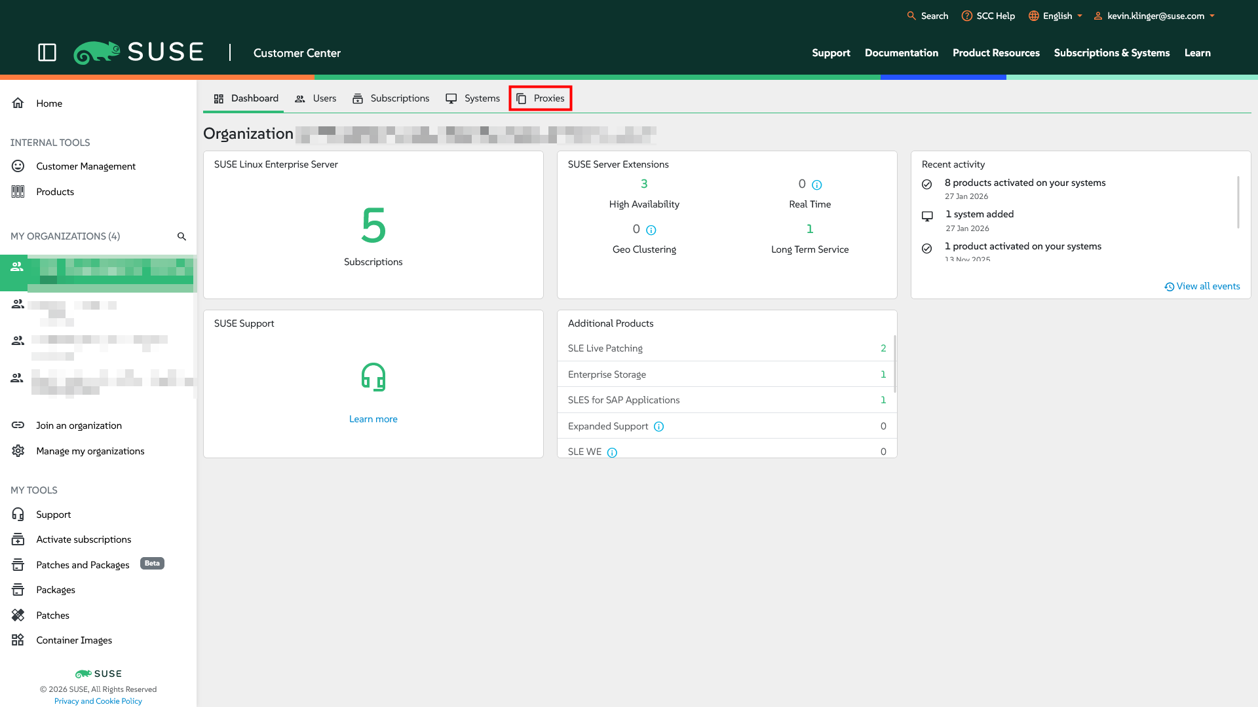Image resolution: width=1258 pixels, height=707 pixels.
Task: Click the globe language icon
Action: 1034,16
